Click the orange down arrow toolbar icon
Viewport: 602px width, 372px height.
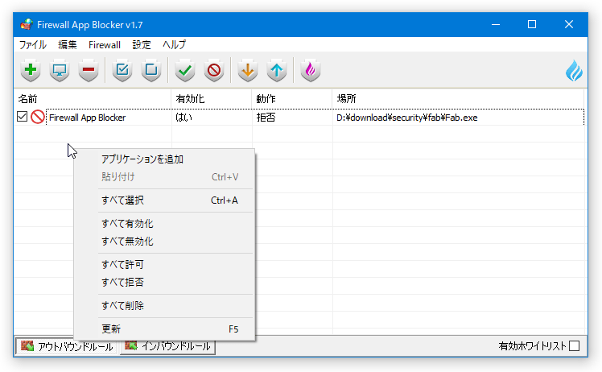(x=248, y=70)
